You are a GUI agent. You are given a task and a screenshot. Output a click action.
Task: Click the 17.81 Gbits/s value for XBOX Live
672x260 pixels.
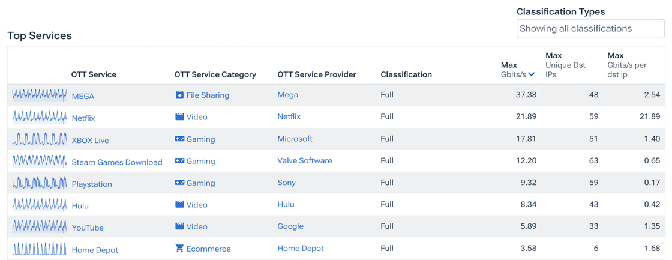tap(527, 139)
